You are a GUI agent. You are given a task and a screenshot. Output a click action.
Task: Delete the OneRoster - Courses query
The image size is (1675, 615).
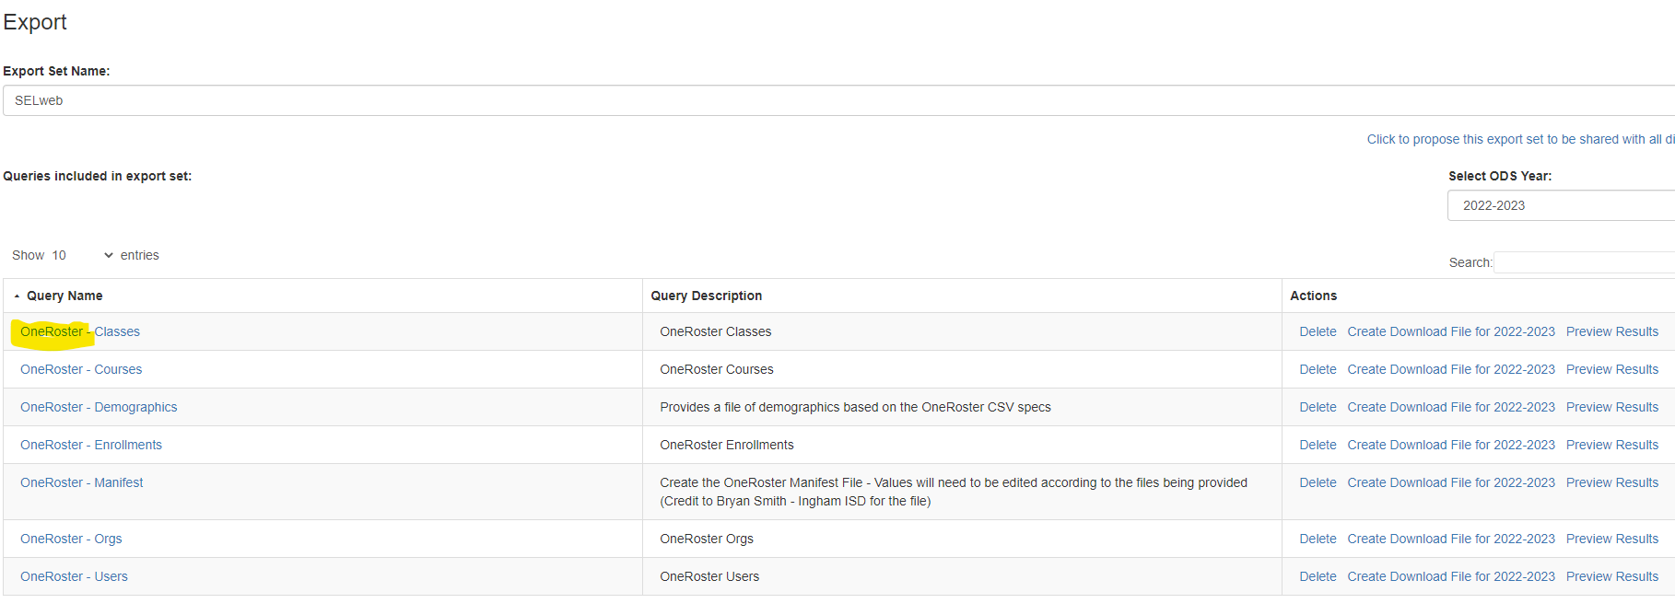(x=1318, y=369)
